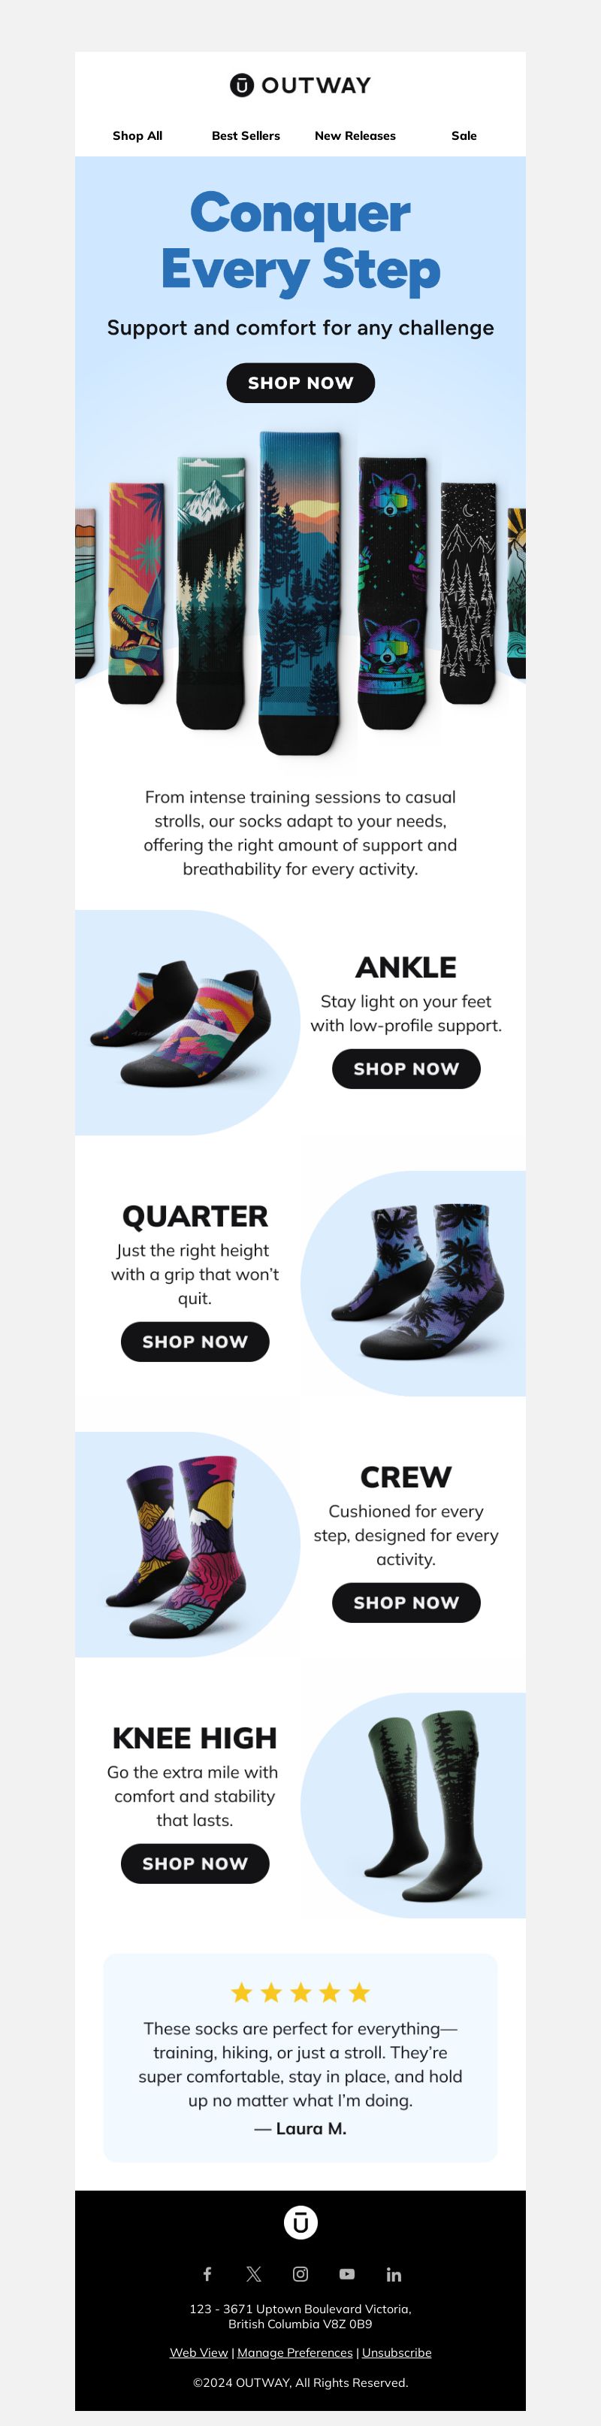Click the Unsubscribe link

click(x=397, y=2352)
